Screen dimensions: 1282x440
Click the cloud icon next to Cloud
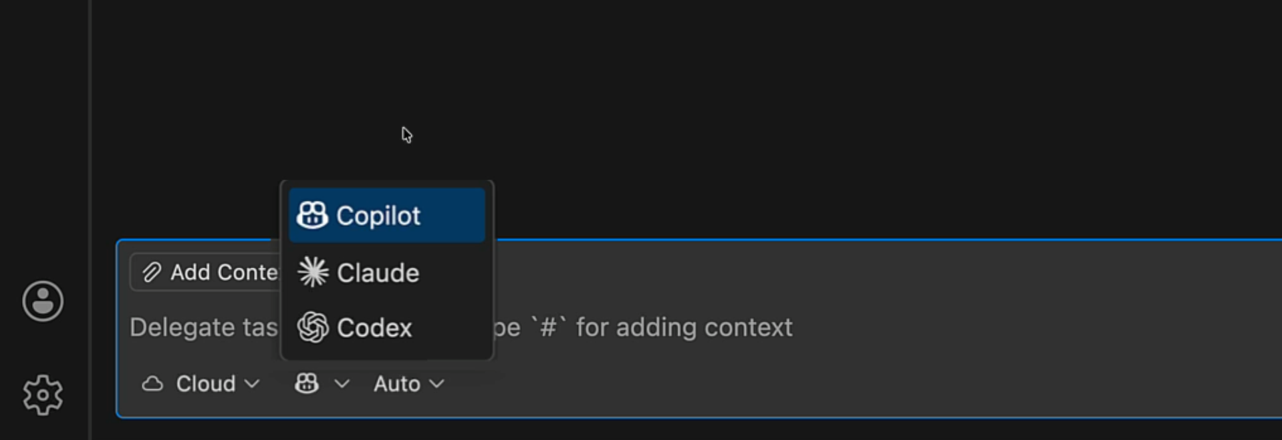tap(152, 383)
